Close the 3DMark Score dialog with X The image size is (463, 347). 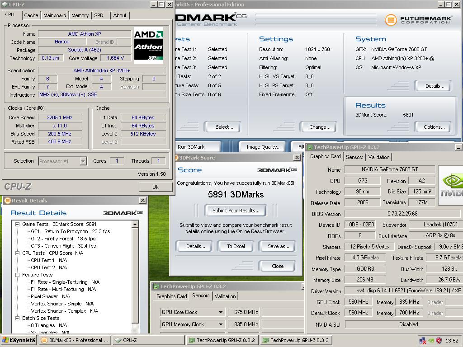pos(298,158)
